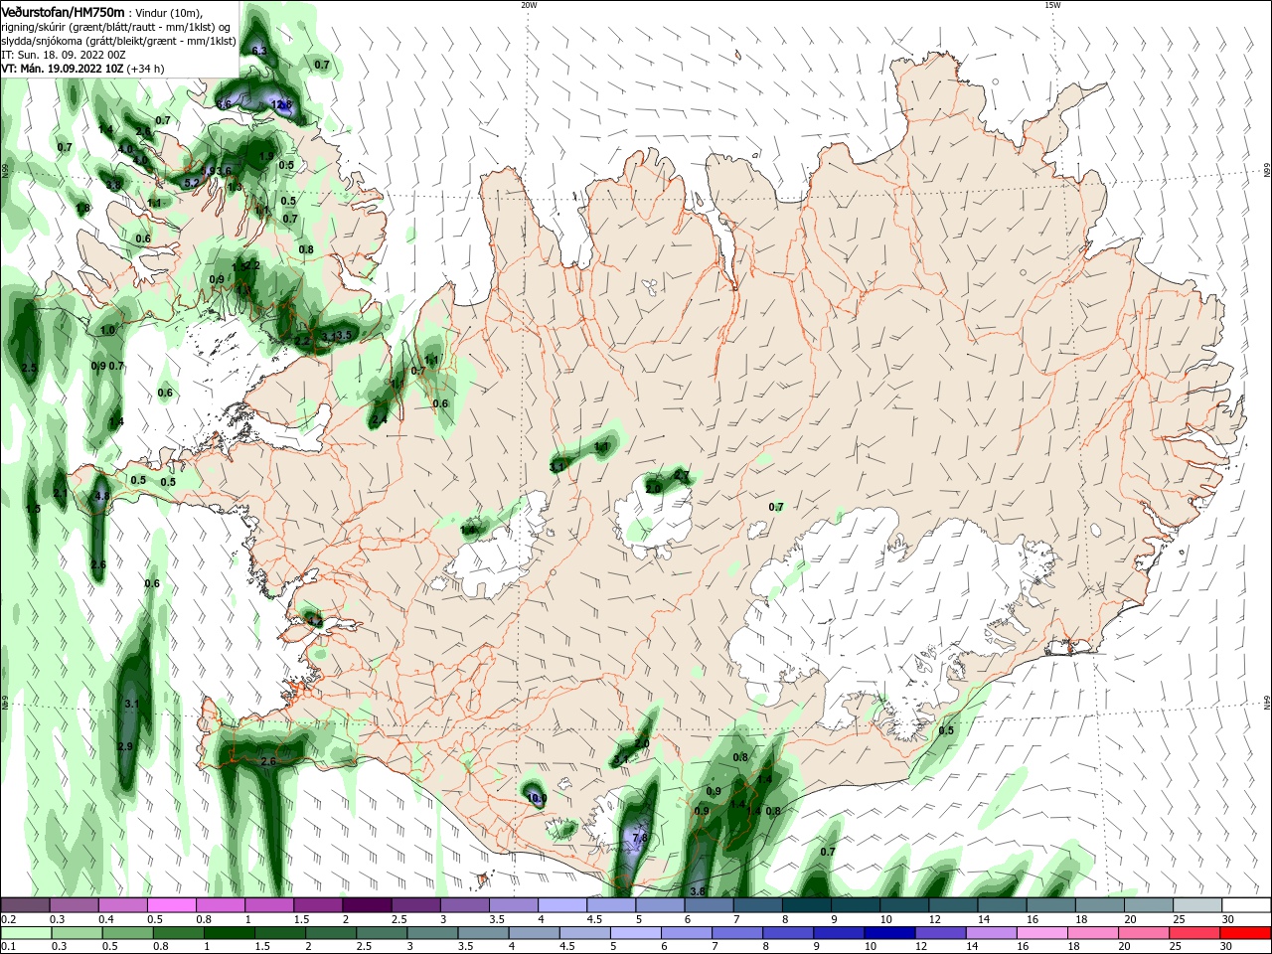The image size is (1272, 954).
Task: Click the 10.0 precipitation value in the south
Action: click(537, 798)
